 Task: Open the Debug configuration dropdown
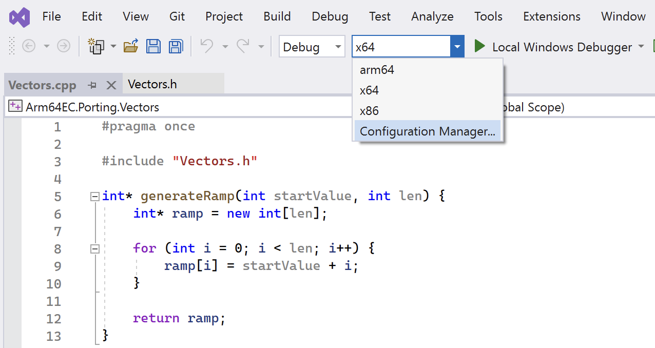coord(312,47)
